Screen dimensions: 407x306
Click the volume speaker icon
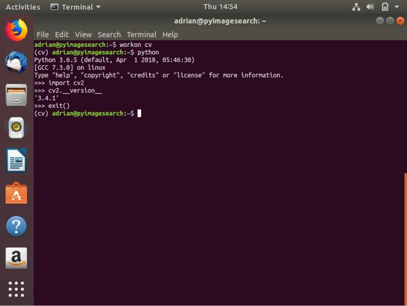(370, 7)
